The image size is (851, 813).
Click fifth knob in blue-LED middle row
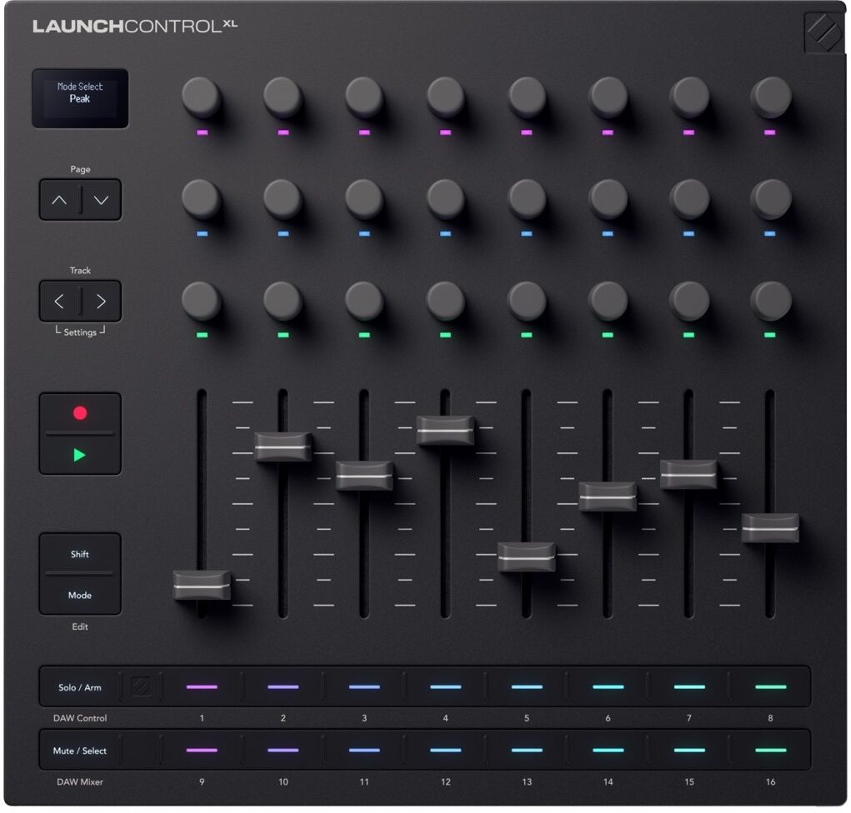pos(527,199)
